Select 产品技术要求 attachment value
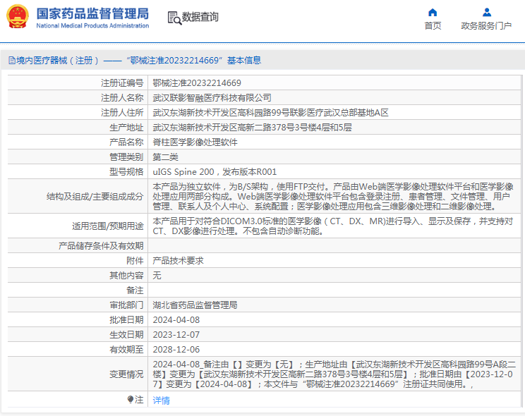 pyautogui.click(x=178, y=260)
